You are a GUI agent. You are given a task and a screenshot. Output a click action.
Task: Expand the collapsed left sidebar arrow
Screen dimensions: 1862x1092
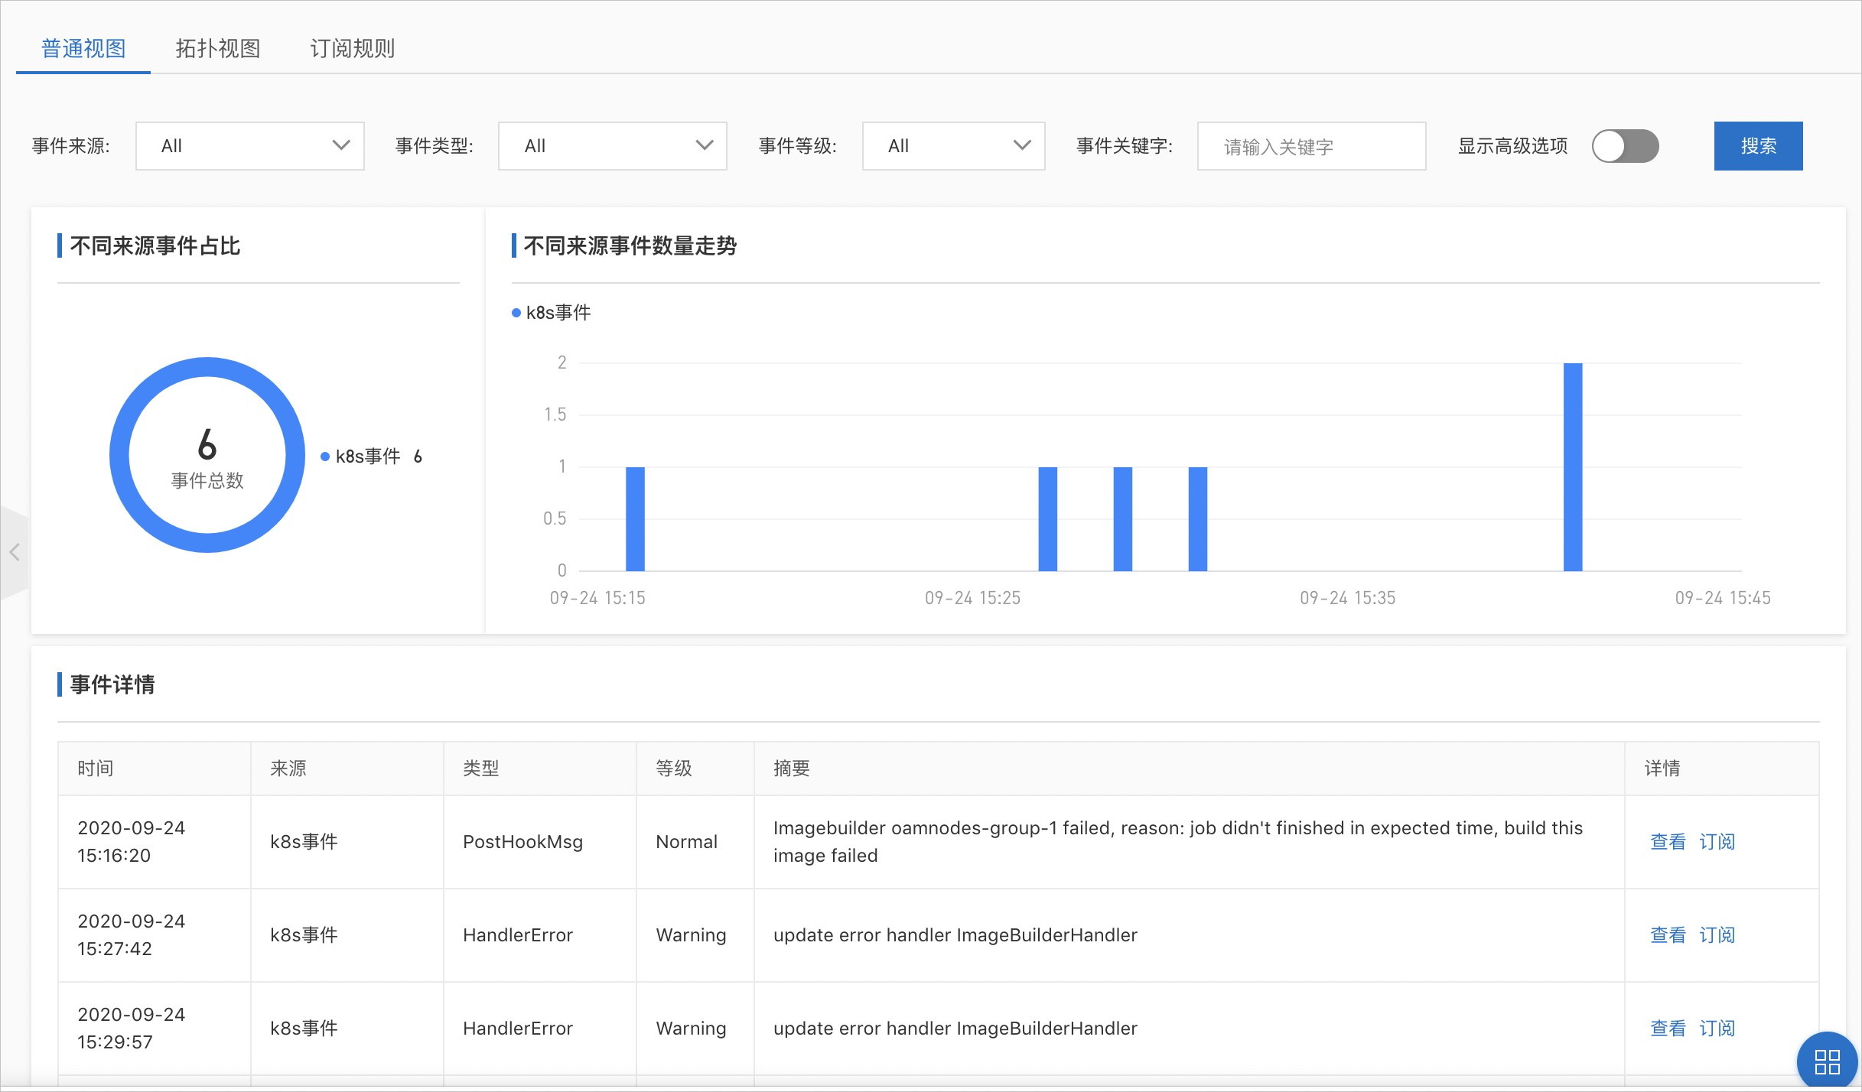tap(14, 552)
